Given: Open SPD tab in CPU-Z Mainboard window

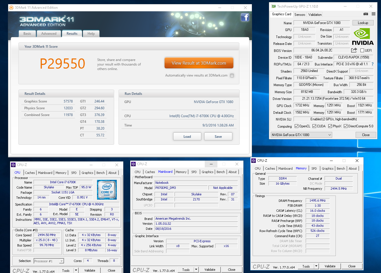Looking at the screenshot, I should click(x=194, y=172).
